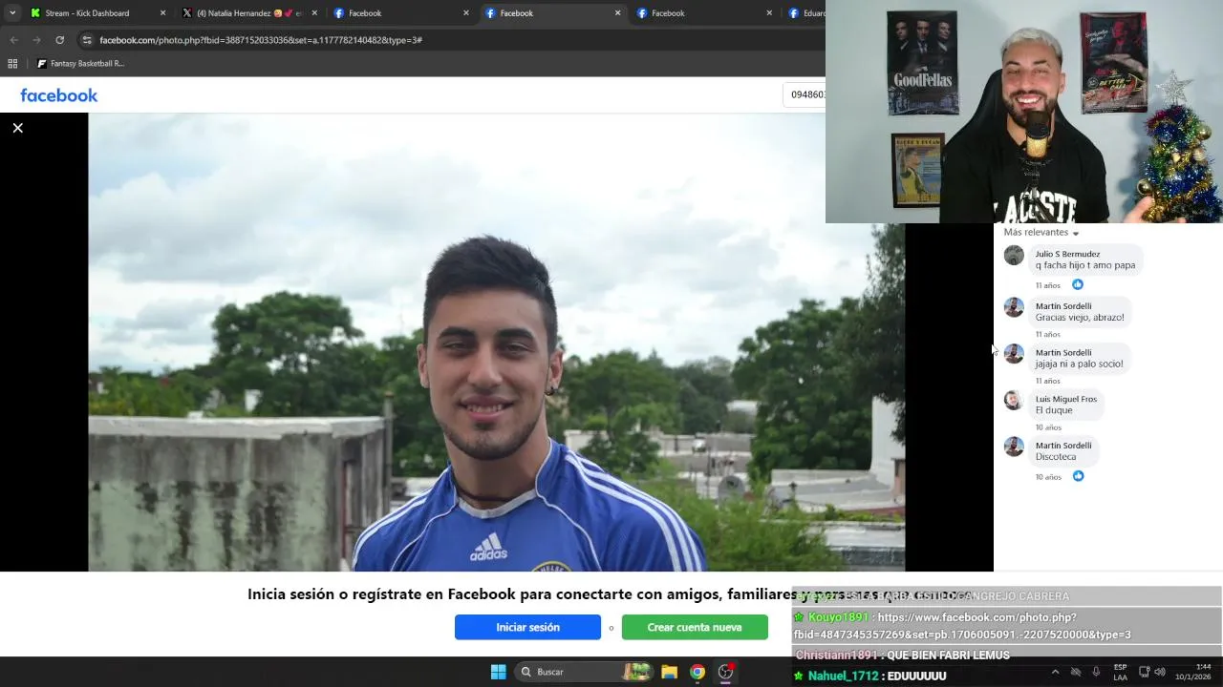This screenshot has width=1223, height=687.
Task: Open the Chrome apps grid in bookmarks bar
Action: pos(12,64)
